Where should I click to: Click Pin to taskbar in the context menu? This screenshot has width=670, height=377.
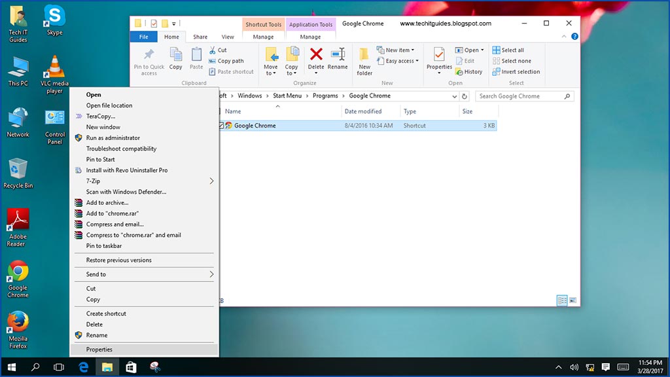click(105, 245)
